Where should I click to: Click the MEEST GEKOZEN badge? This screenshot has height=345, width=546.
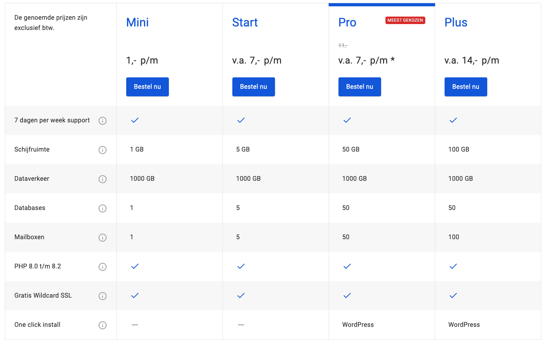click(405, 20)
